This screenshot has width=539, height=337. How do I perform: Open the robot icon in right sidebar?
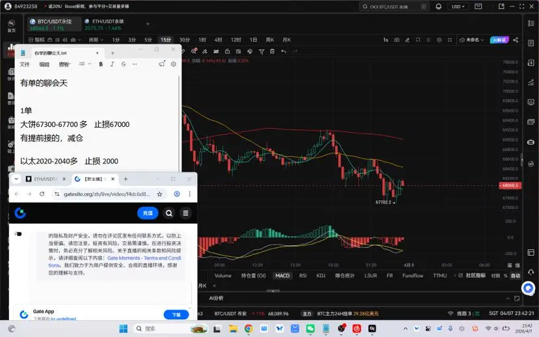click(x=531, y=141)
